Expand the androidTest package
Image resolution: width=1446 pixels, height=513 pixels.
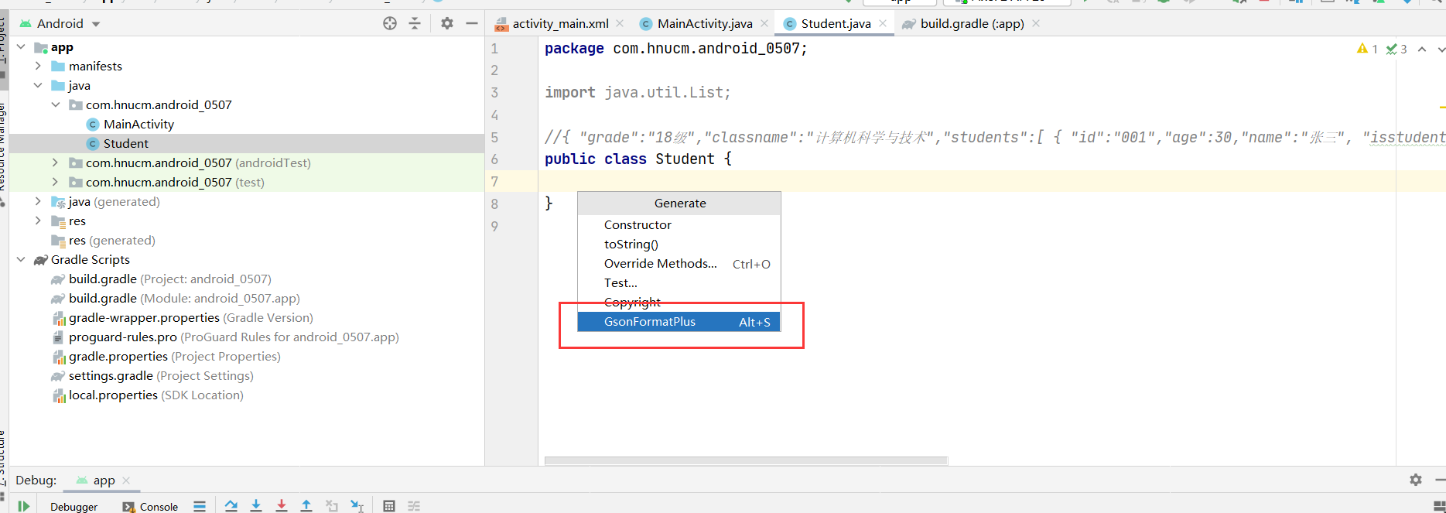pyautogui.click(x=55, y=162)
